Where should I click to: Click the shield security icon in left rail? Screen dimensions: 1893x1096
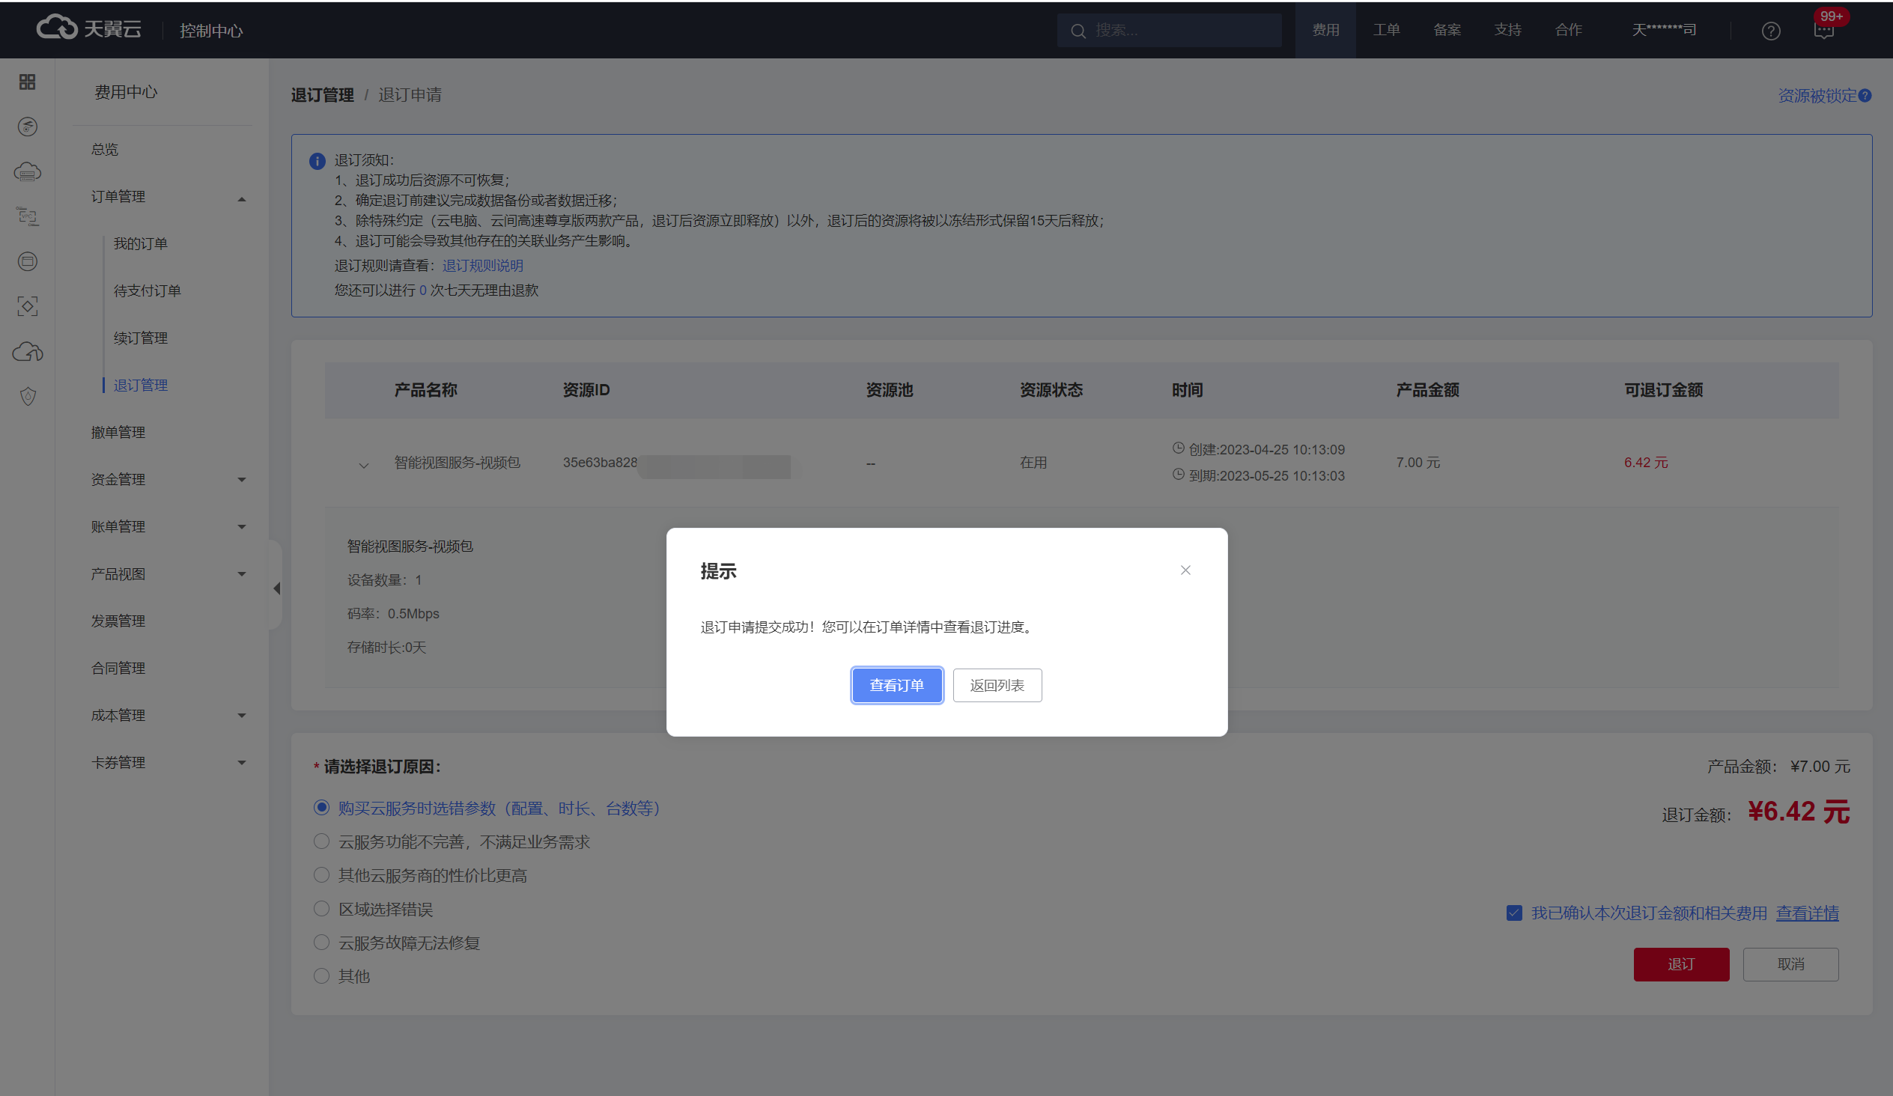coord(28,397)
